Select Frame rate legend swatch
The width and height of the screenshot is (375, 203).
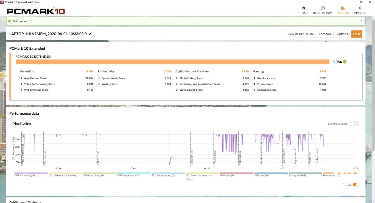point(329,173)
